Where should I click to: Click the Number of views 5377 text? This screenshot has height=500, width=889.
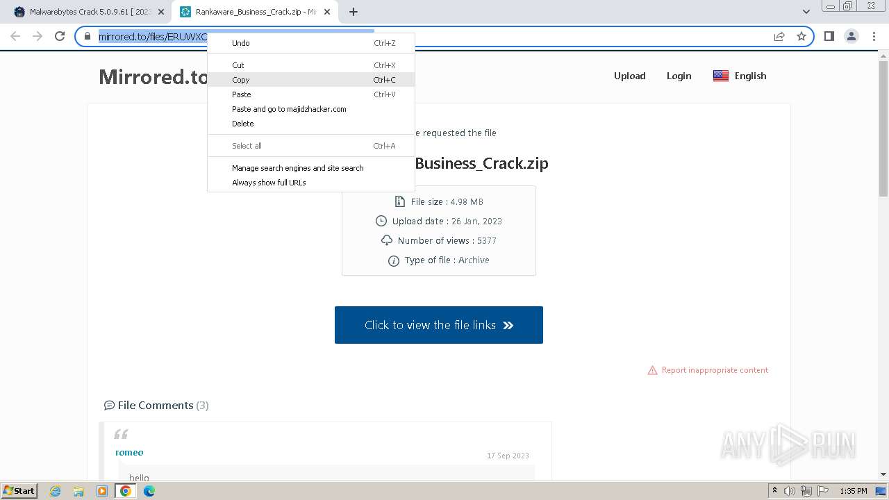pos(447,240)
